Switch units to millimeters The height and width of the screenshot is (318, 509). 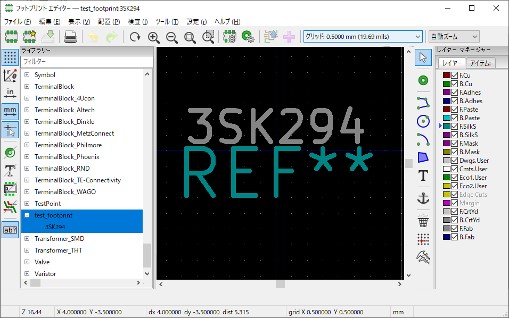[x=10, y=111]
